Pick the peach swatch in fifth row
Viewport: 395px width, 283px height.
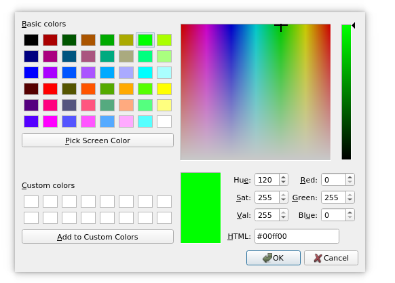(126, 105)
